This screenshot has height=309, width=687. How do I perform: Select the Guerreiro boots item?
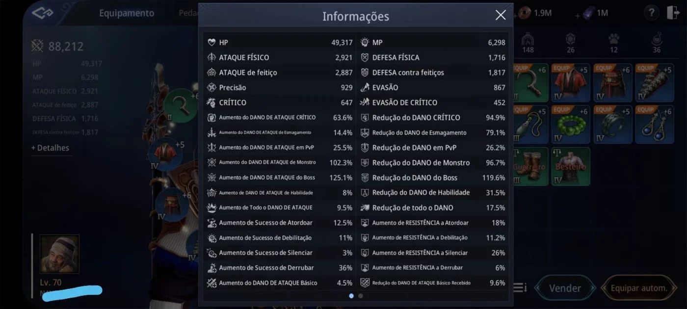(529, 166)
